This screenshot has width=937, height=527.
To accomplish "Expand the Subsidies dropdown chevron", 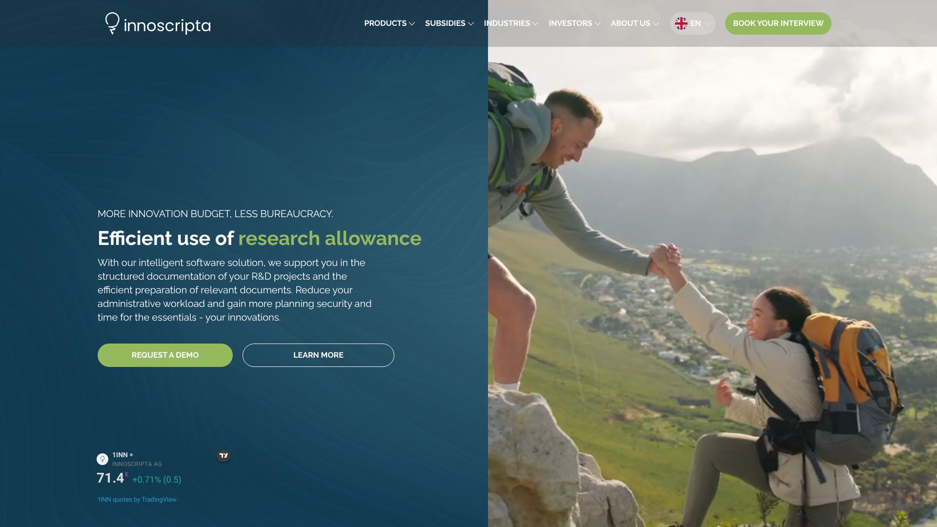I will [471, 24].
